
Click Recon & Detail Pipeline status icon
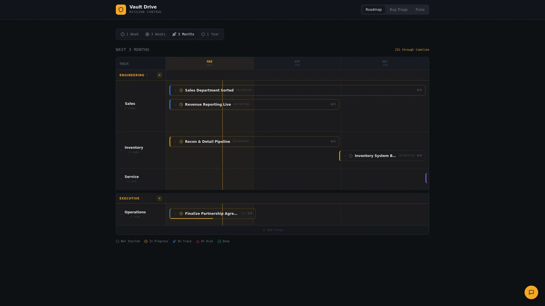pos(181,142)
